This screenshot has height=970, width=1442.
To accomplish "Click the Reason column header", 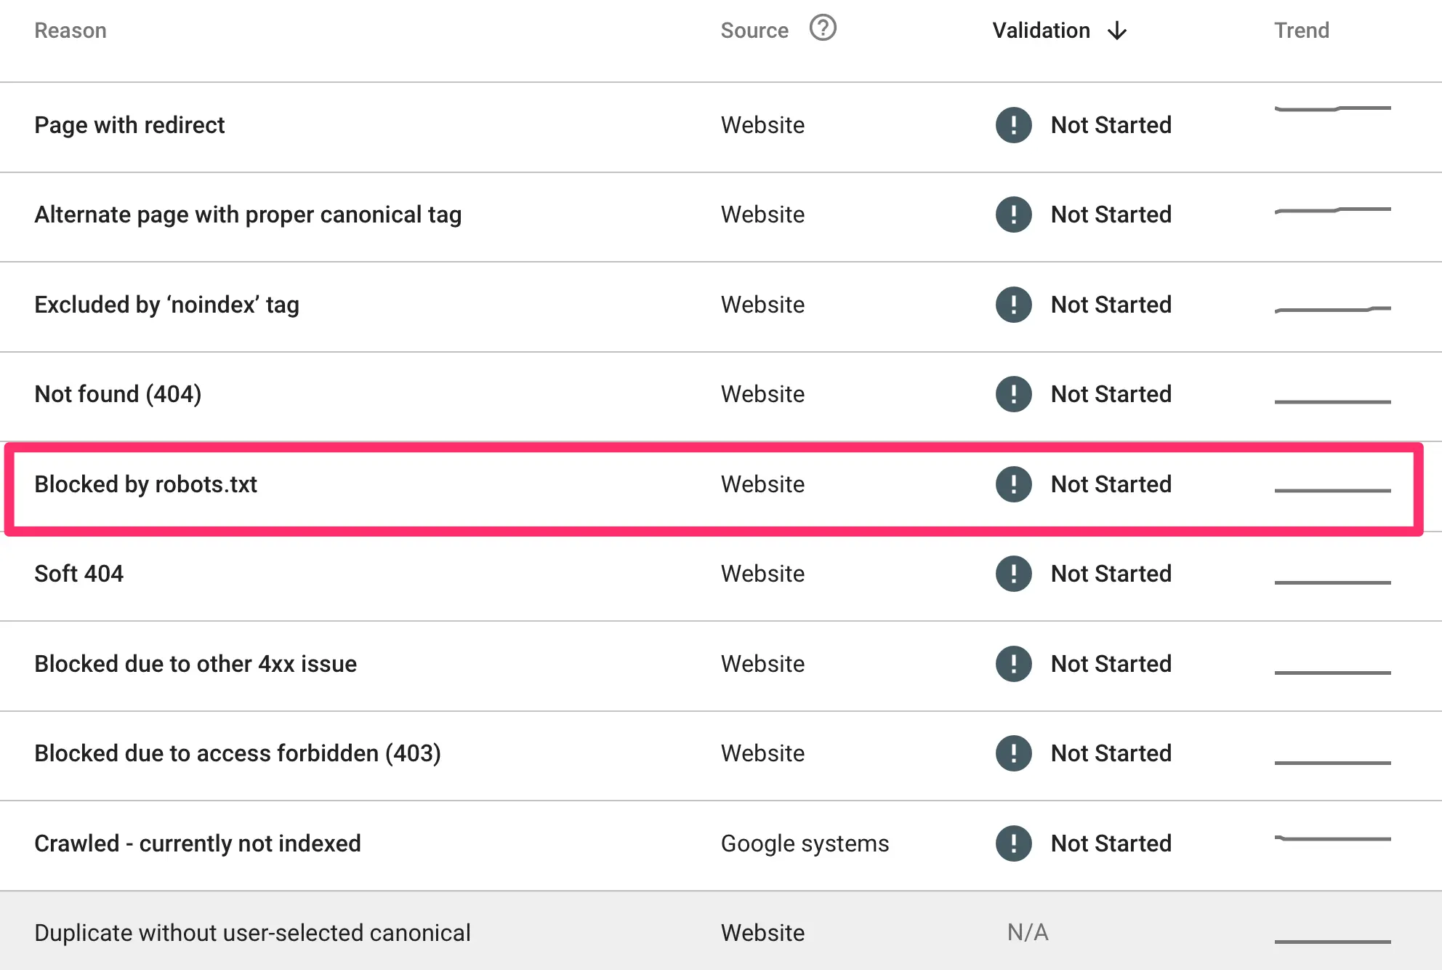I will click(x=71, y=31).
